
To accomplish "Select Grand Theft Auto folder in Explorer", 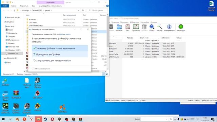I will pos(36,26).
